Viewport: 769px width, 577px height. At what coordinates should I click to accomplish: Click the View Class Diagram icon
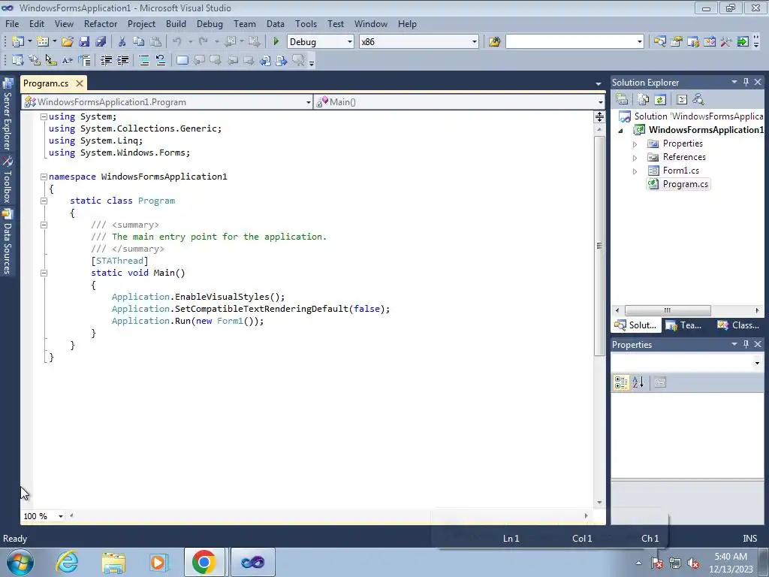click(698, 100)
